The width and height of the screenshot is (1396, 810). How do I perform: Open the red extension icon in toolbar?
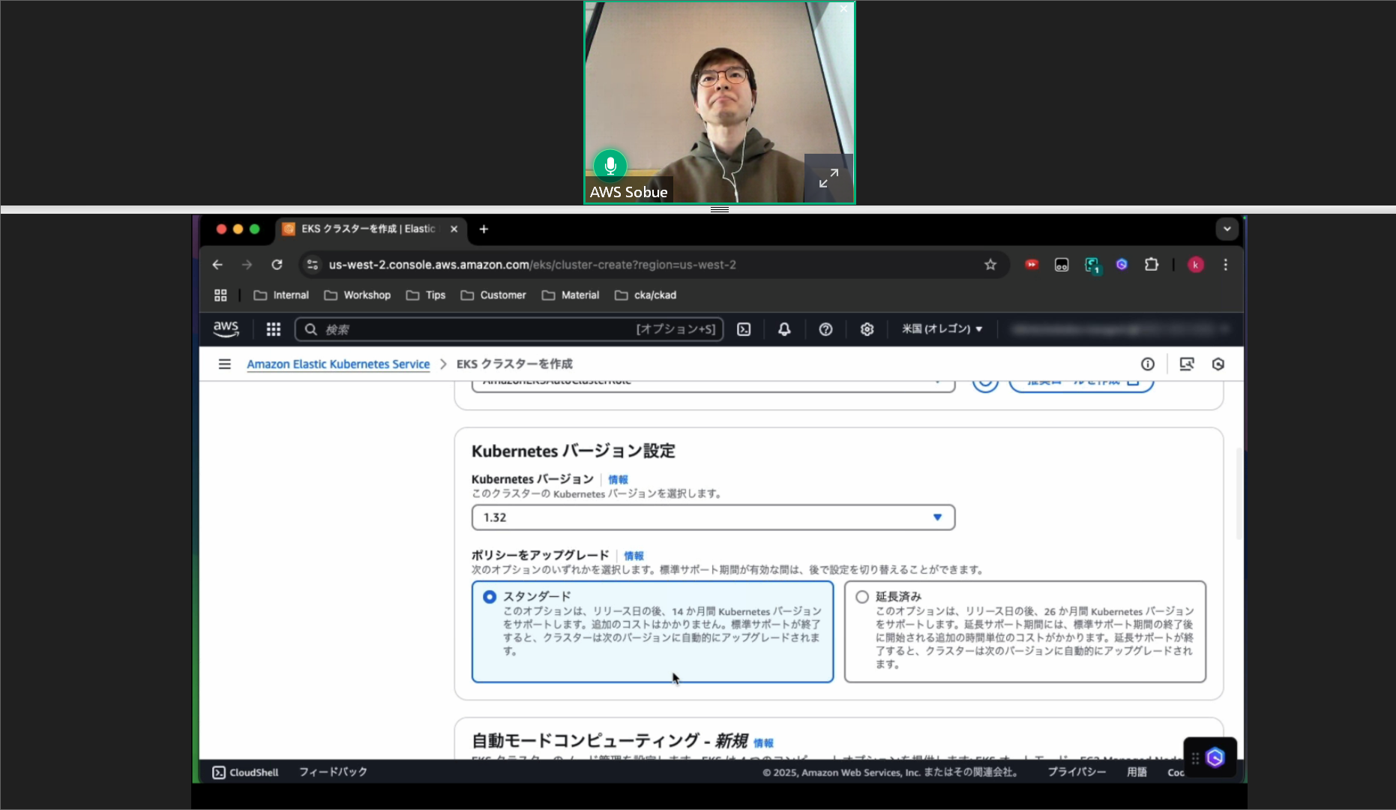pos(1032,265)
